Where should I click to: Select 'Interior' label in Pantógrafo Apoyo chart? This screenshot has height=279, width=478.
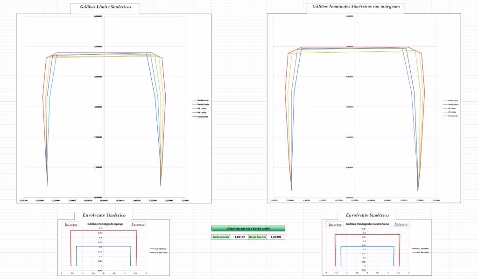pyautogui.click(x=71, y=224)
